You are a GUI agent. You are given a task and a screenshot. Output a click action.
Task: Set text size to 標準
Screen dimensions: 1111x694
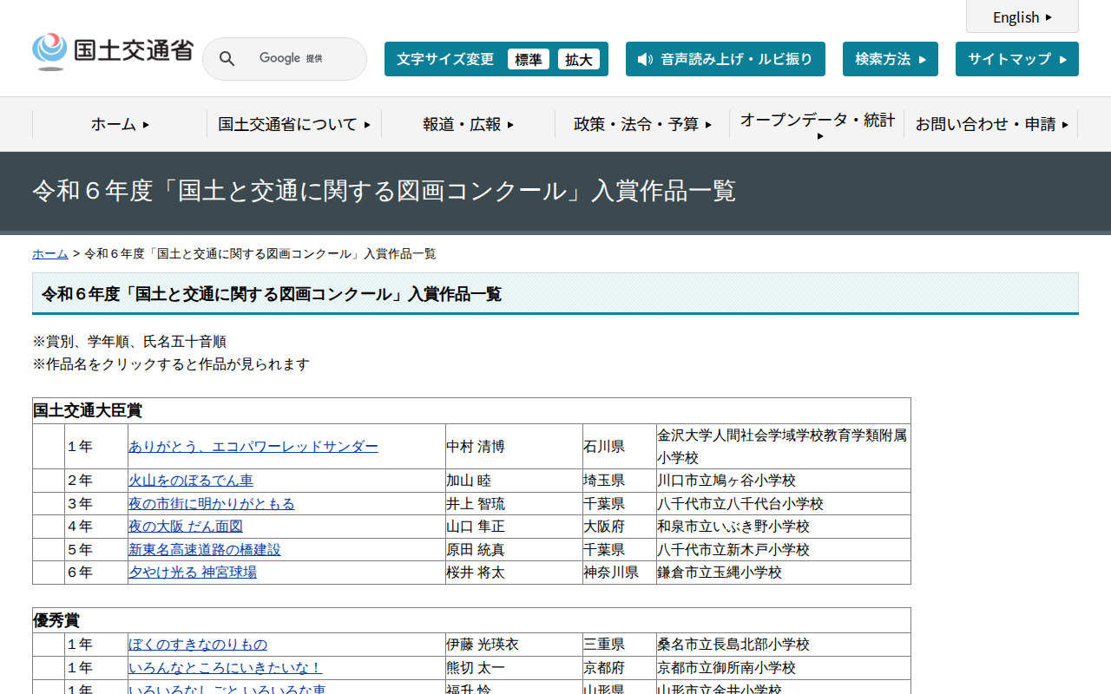[x=528, y=59]
